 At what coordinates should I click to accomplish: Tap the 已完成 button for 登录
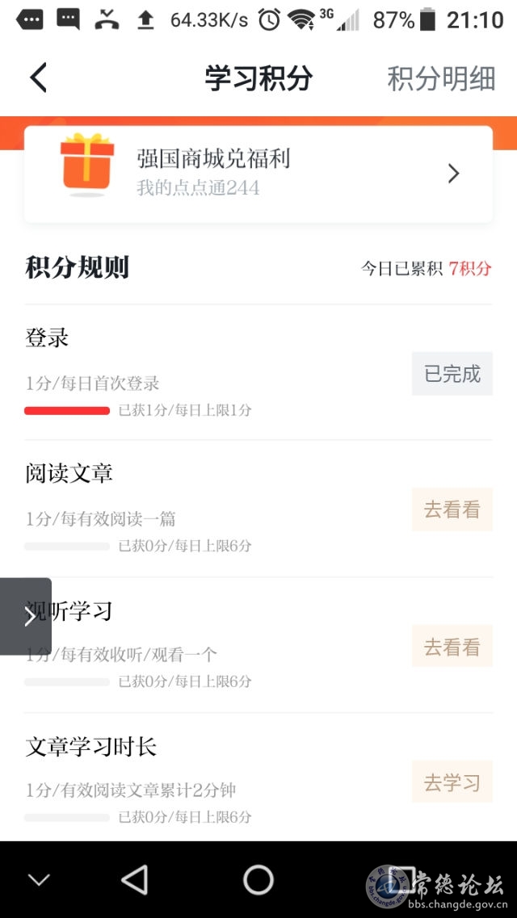click(x=452, y=374)
